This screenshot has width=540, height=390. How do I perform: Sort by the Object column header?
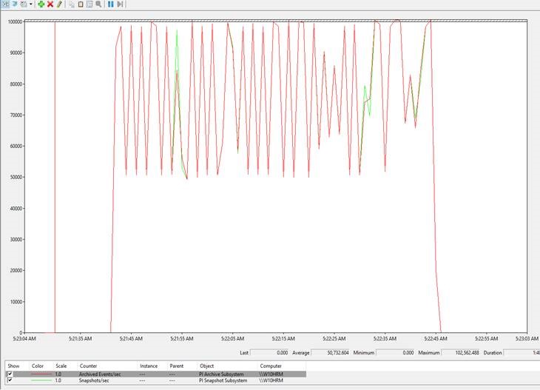click(206, 366)
